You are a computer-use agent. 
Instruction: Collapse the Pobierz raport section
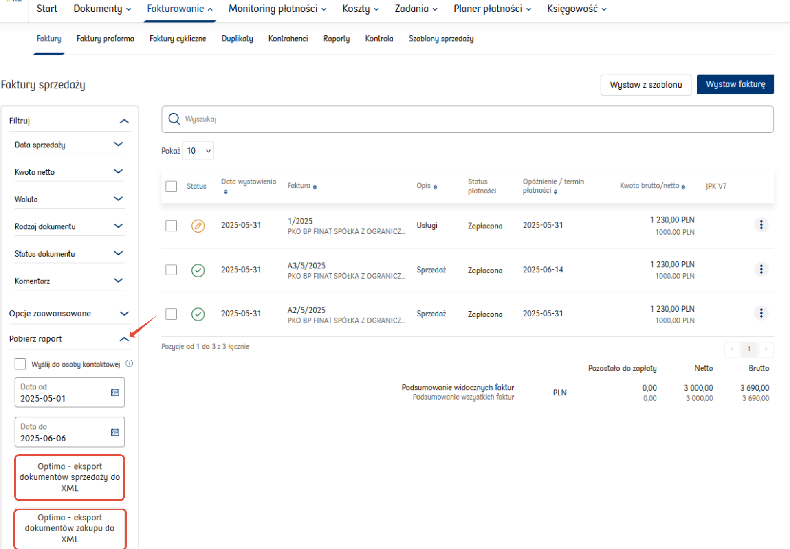coord(124,339)
